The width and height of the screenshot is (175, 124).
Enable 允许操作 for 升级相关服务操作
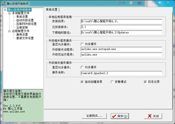(x=83, y=68)
